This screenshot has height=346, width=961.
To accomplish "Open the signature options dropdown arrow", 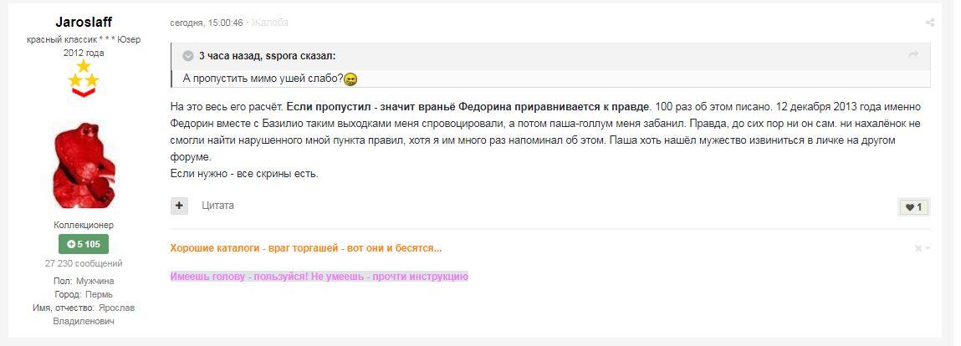I will coord(928,248).
